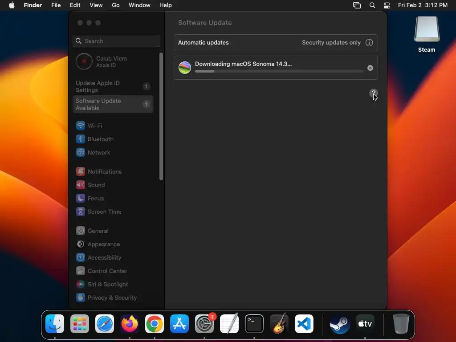Open Launchpad from the Dock

(x=80, y=324)
